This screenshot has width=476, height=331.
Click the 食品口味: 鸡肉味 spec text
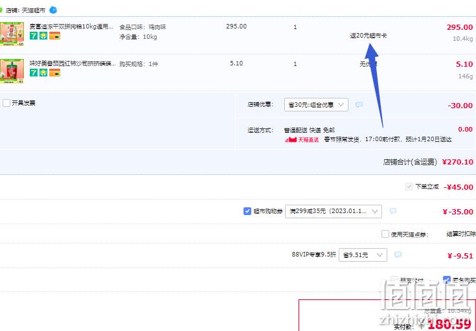tap(142, 27)
